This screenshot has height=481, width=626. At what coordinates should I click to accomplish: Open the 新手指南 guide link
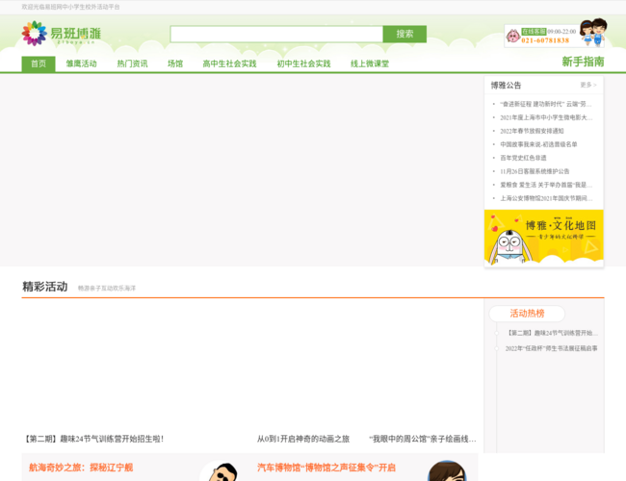[x=583, y=62]
